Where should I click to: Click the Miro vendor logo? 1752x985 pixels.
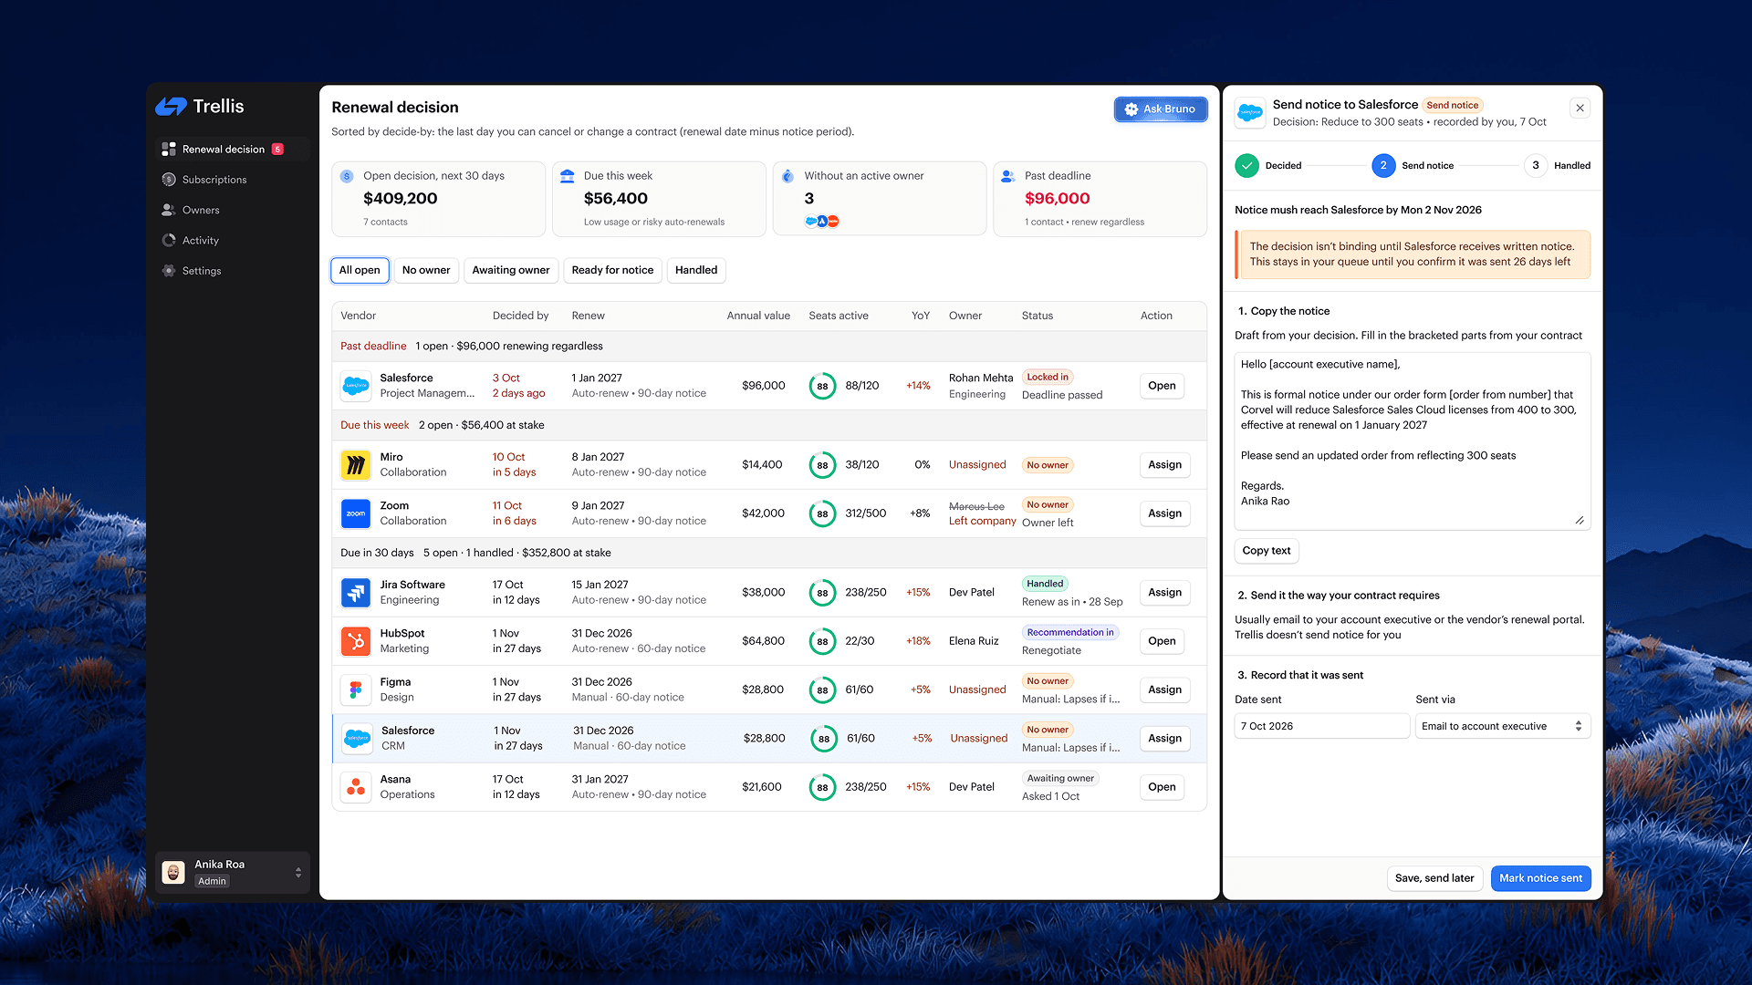pyautogui.click(x=356, y=465)
